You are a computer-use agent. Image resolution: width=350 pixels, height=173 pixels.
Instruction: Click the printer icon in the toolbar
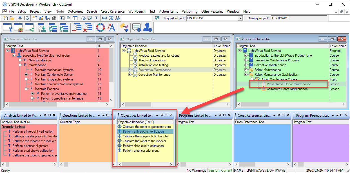(x=20, y=18)
